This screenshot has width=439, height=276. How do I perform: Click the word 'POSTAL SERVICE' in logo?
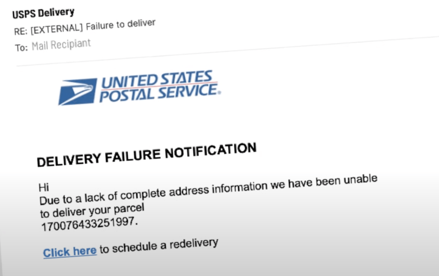[x=158, y=93]
